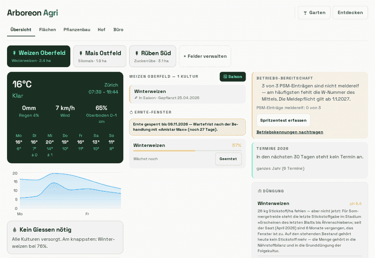Open the Pflanzenbau tab
This screenshot has width=375, height=258.
pyautogui.click(x=77, y=30)
